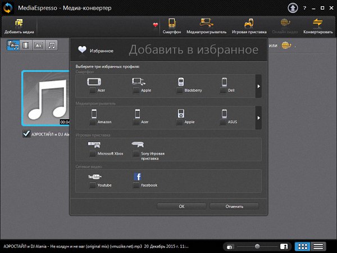337x253 pixels.
Task: Open help with question mark icon
Action: tap(304, 8)
